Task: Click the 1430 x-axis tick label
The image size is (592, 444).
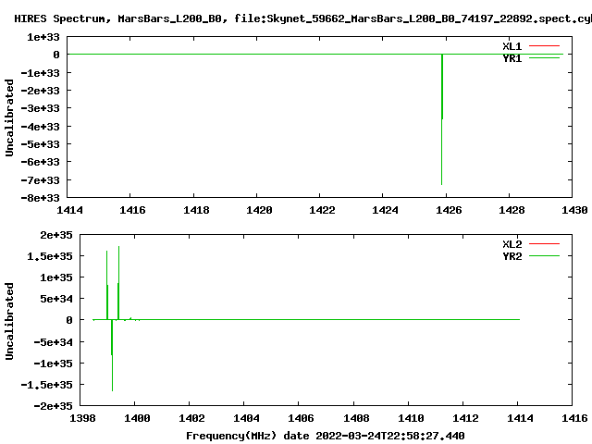Action: pos(574,210)
